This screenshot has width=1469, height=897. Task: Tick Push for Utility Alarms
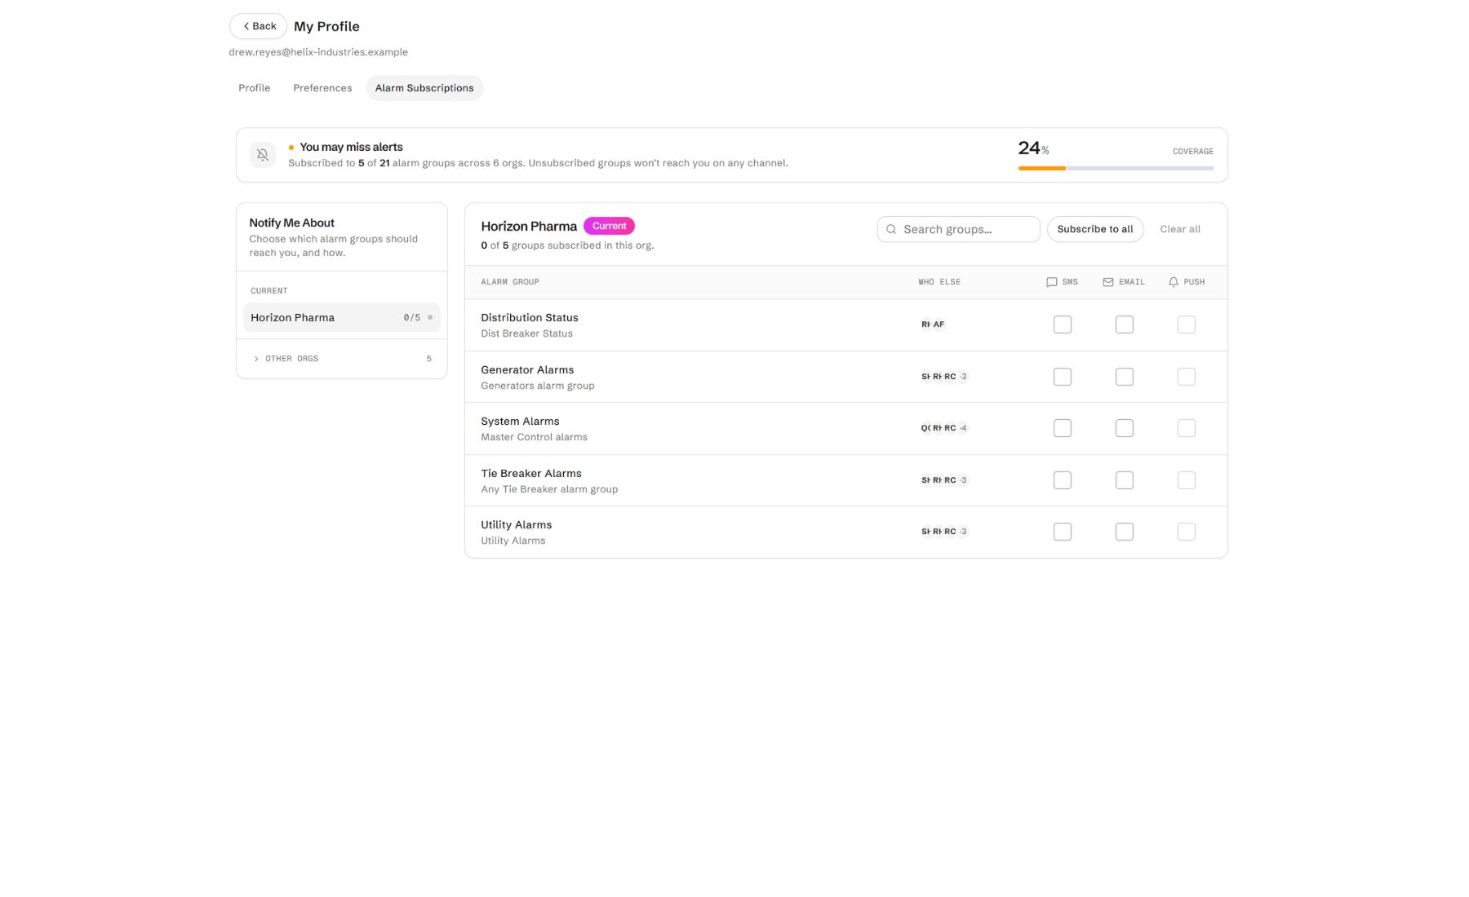[x=1186, y=532]
